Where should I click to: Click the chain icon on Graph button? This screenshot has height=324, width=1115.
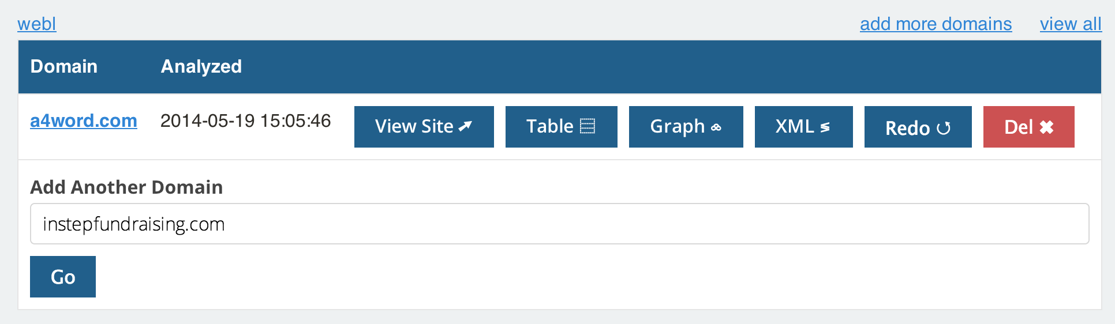point(716,127)
